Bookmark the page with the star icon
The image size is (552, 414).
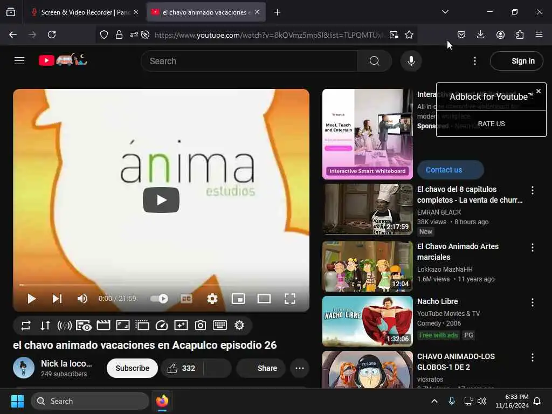pos(409,34)
